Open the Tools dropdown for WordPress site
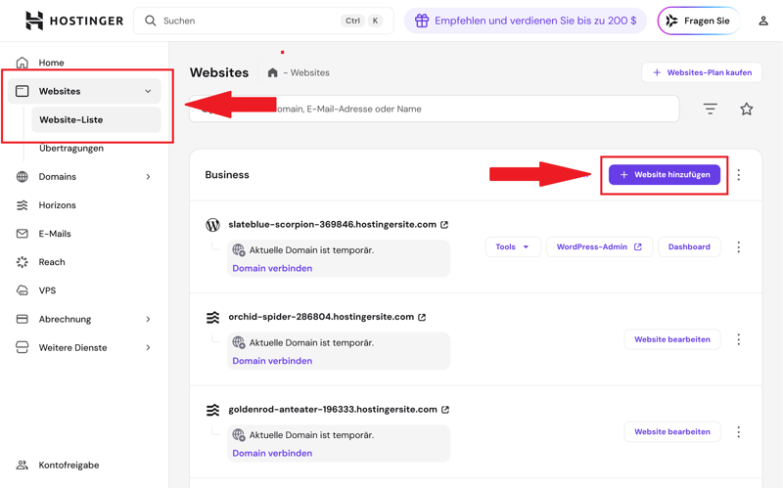 pos(513,247)
